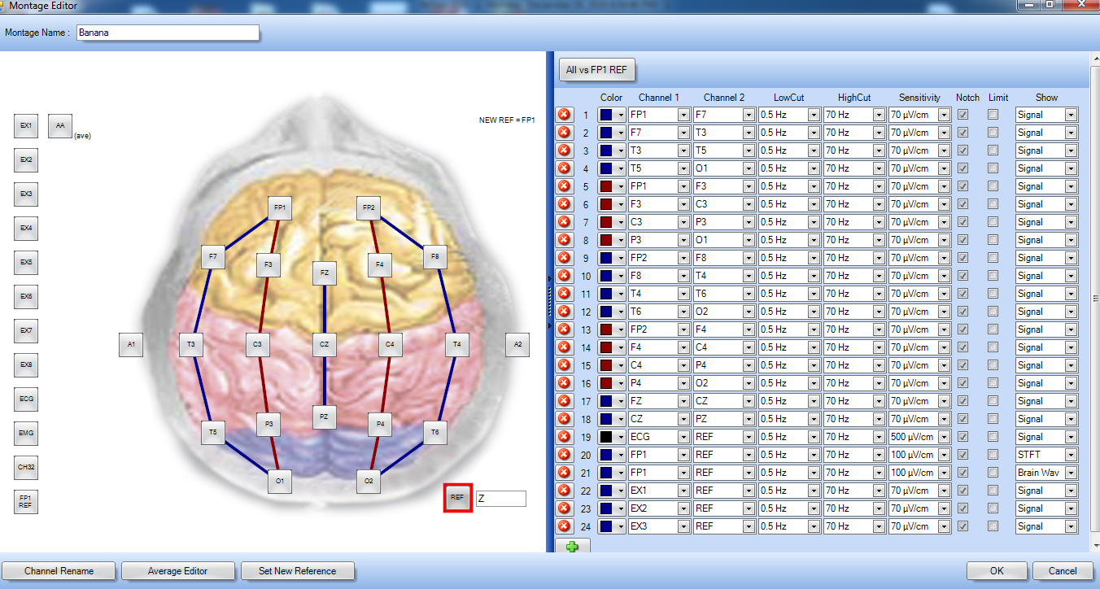The image size is (1100, 589).
Task: Toggle Notch checkbox for row 19 ECG
Action: click(x=963, y=437)
